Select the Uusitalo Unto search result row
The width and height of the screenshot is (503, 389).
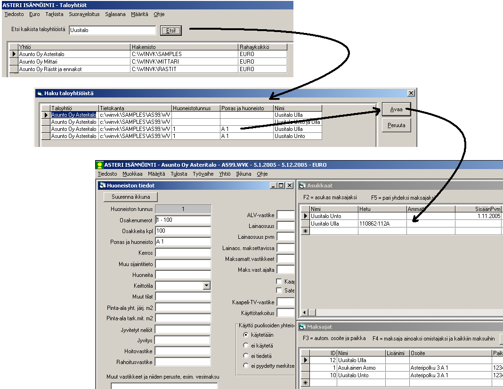coord(182,136)
